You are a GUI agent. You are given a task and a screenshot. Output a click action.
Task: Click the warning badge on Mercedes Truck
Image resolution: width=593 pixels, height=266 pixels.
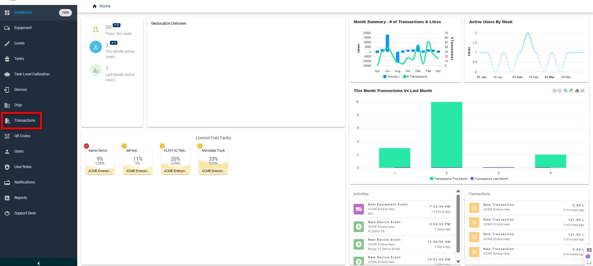(x=200, y=146)
